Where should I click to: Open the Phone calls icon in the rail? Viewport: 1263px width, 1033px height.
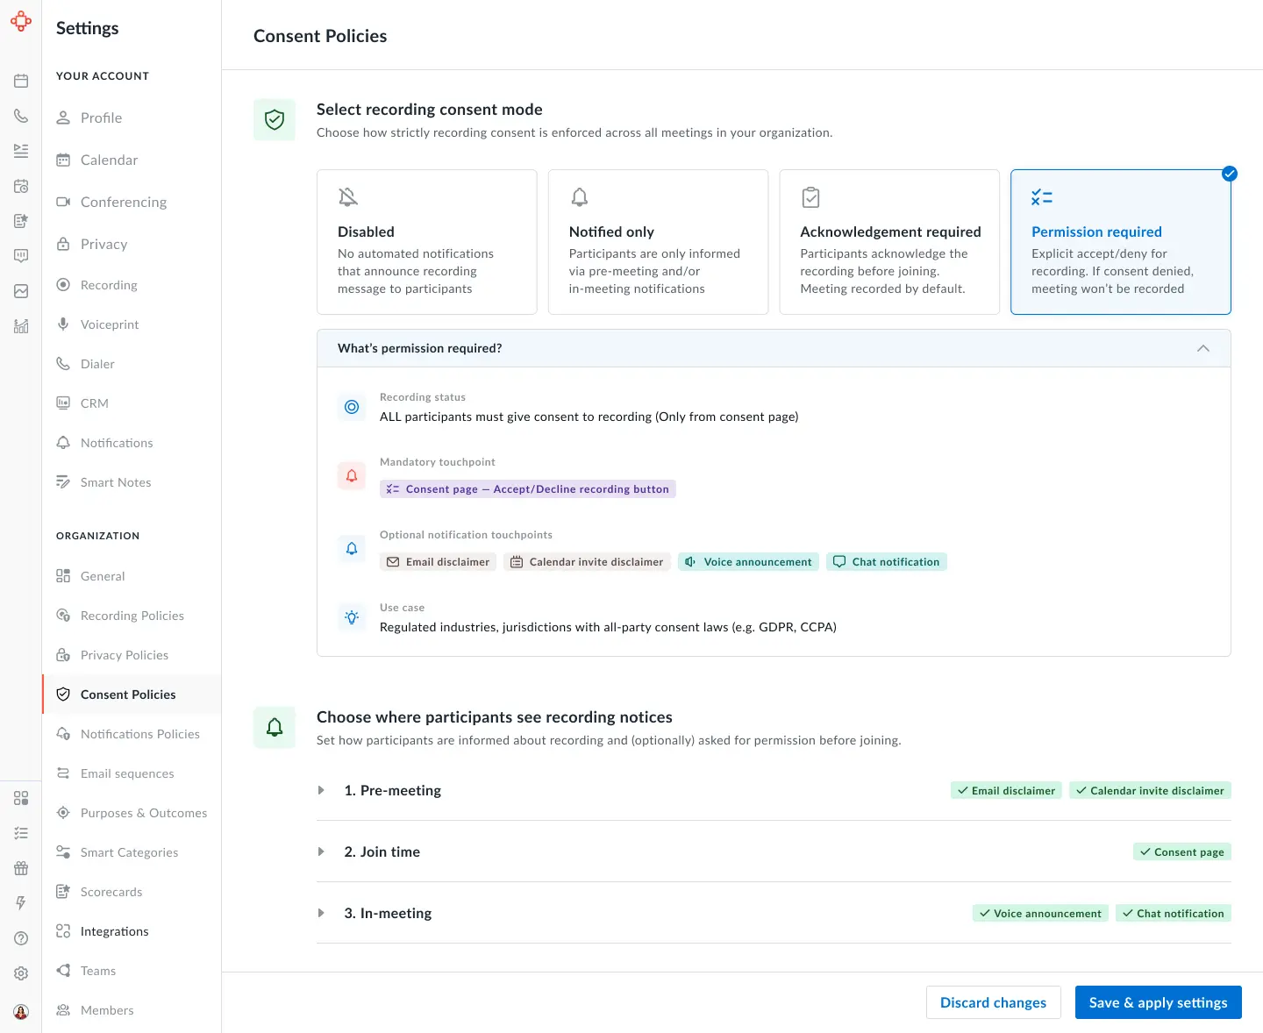click(21, 115)
